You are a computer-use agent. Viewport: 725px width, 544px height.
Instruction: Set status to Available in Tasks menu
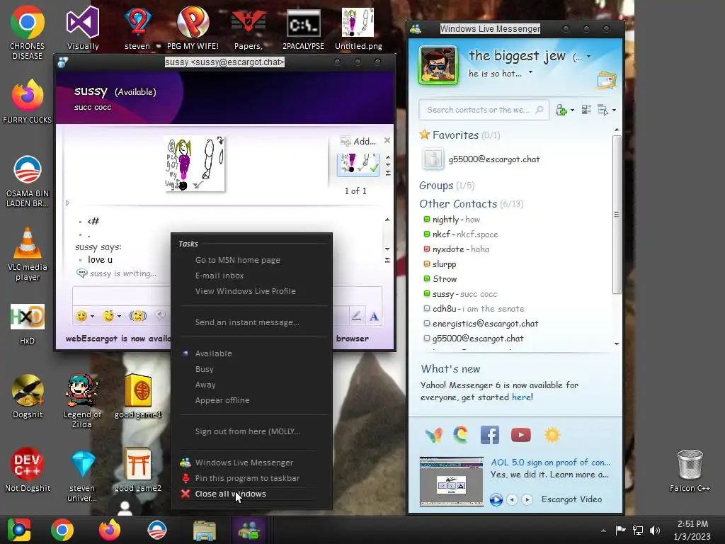[x=214, y=353]
